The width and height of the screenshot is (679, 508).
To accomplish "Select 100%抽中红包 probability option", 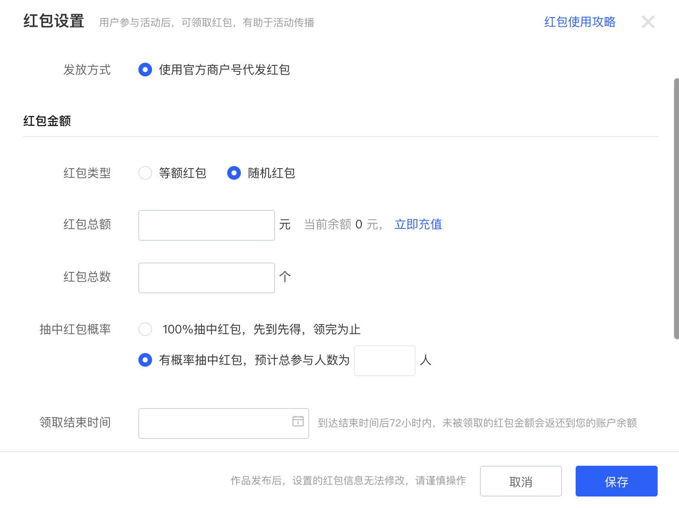I will point(145,329).
